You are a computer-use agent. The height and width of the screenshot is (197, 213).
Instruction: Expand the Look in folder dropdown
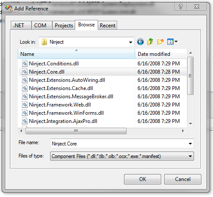(x=130, y=42)
